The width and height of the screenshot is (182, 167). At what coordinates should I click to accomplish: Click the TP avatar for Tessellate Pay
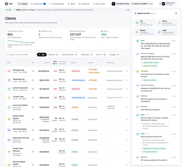(9, 80)
